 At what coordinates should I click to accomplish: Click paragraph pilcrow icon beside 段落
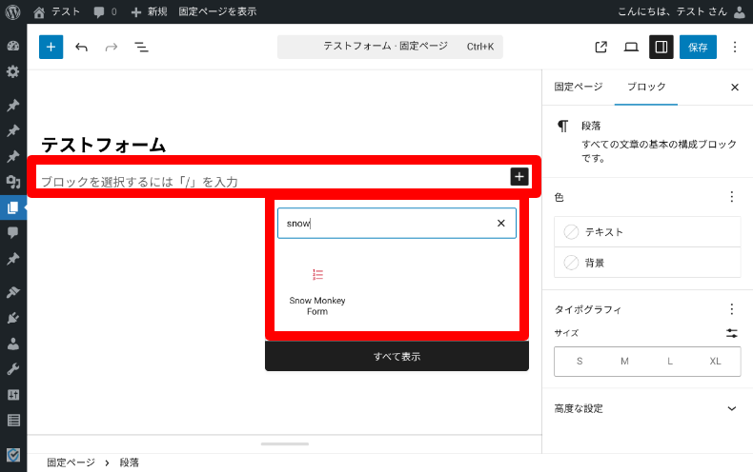pos(562,127)
